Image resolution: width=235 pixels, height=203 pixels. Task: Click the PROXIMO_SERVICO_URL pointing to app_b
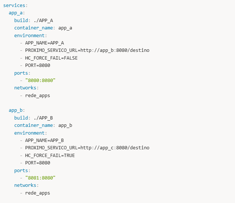point(87,50)
